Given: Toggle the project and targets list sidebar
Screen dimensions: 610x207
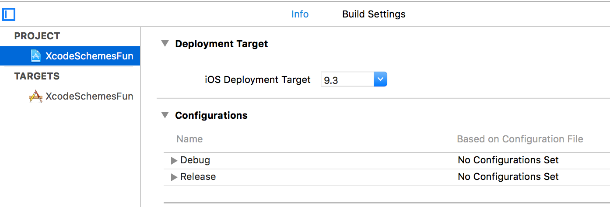Looking at the screenshot, I should [9, 14].
